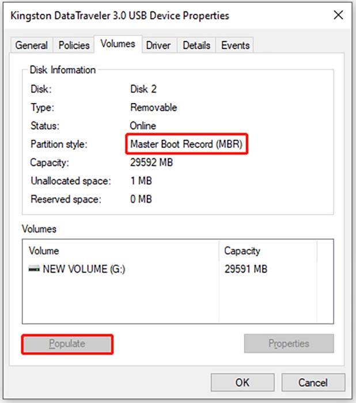The height and width of the screenshot is (403, 356).
Task: Click the Disk 2 value text
Action: 143,89
